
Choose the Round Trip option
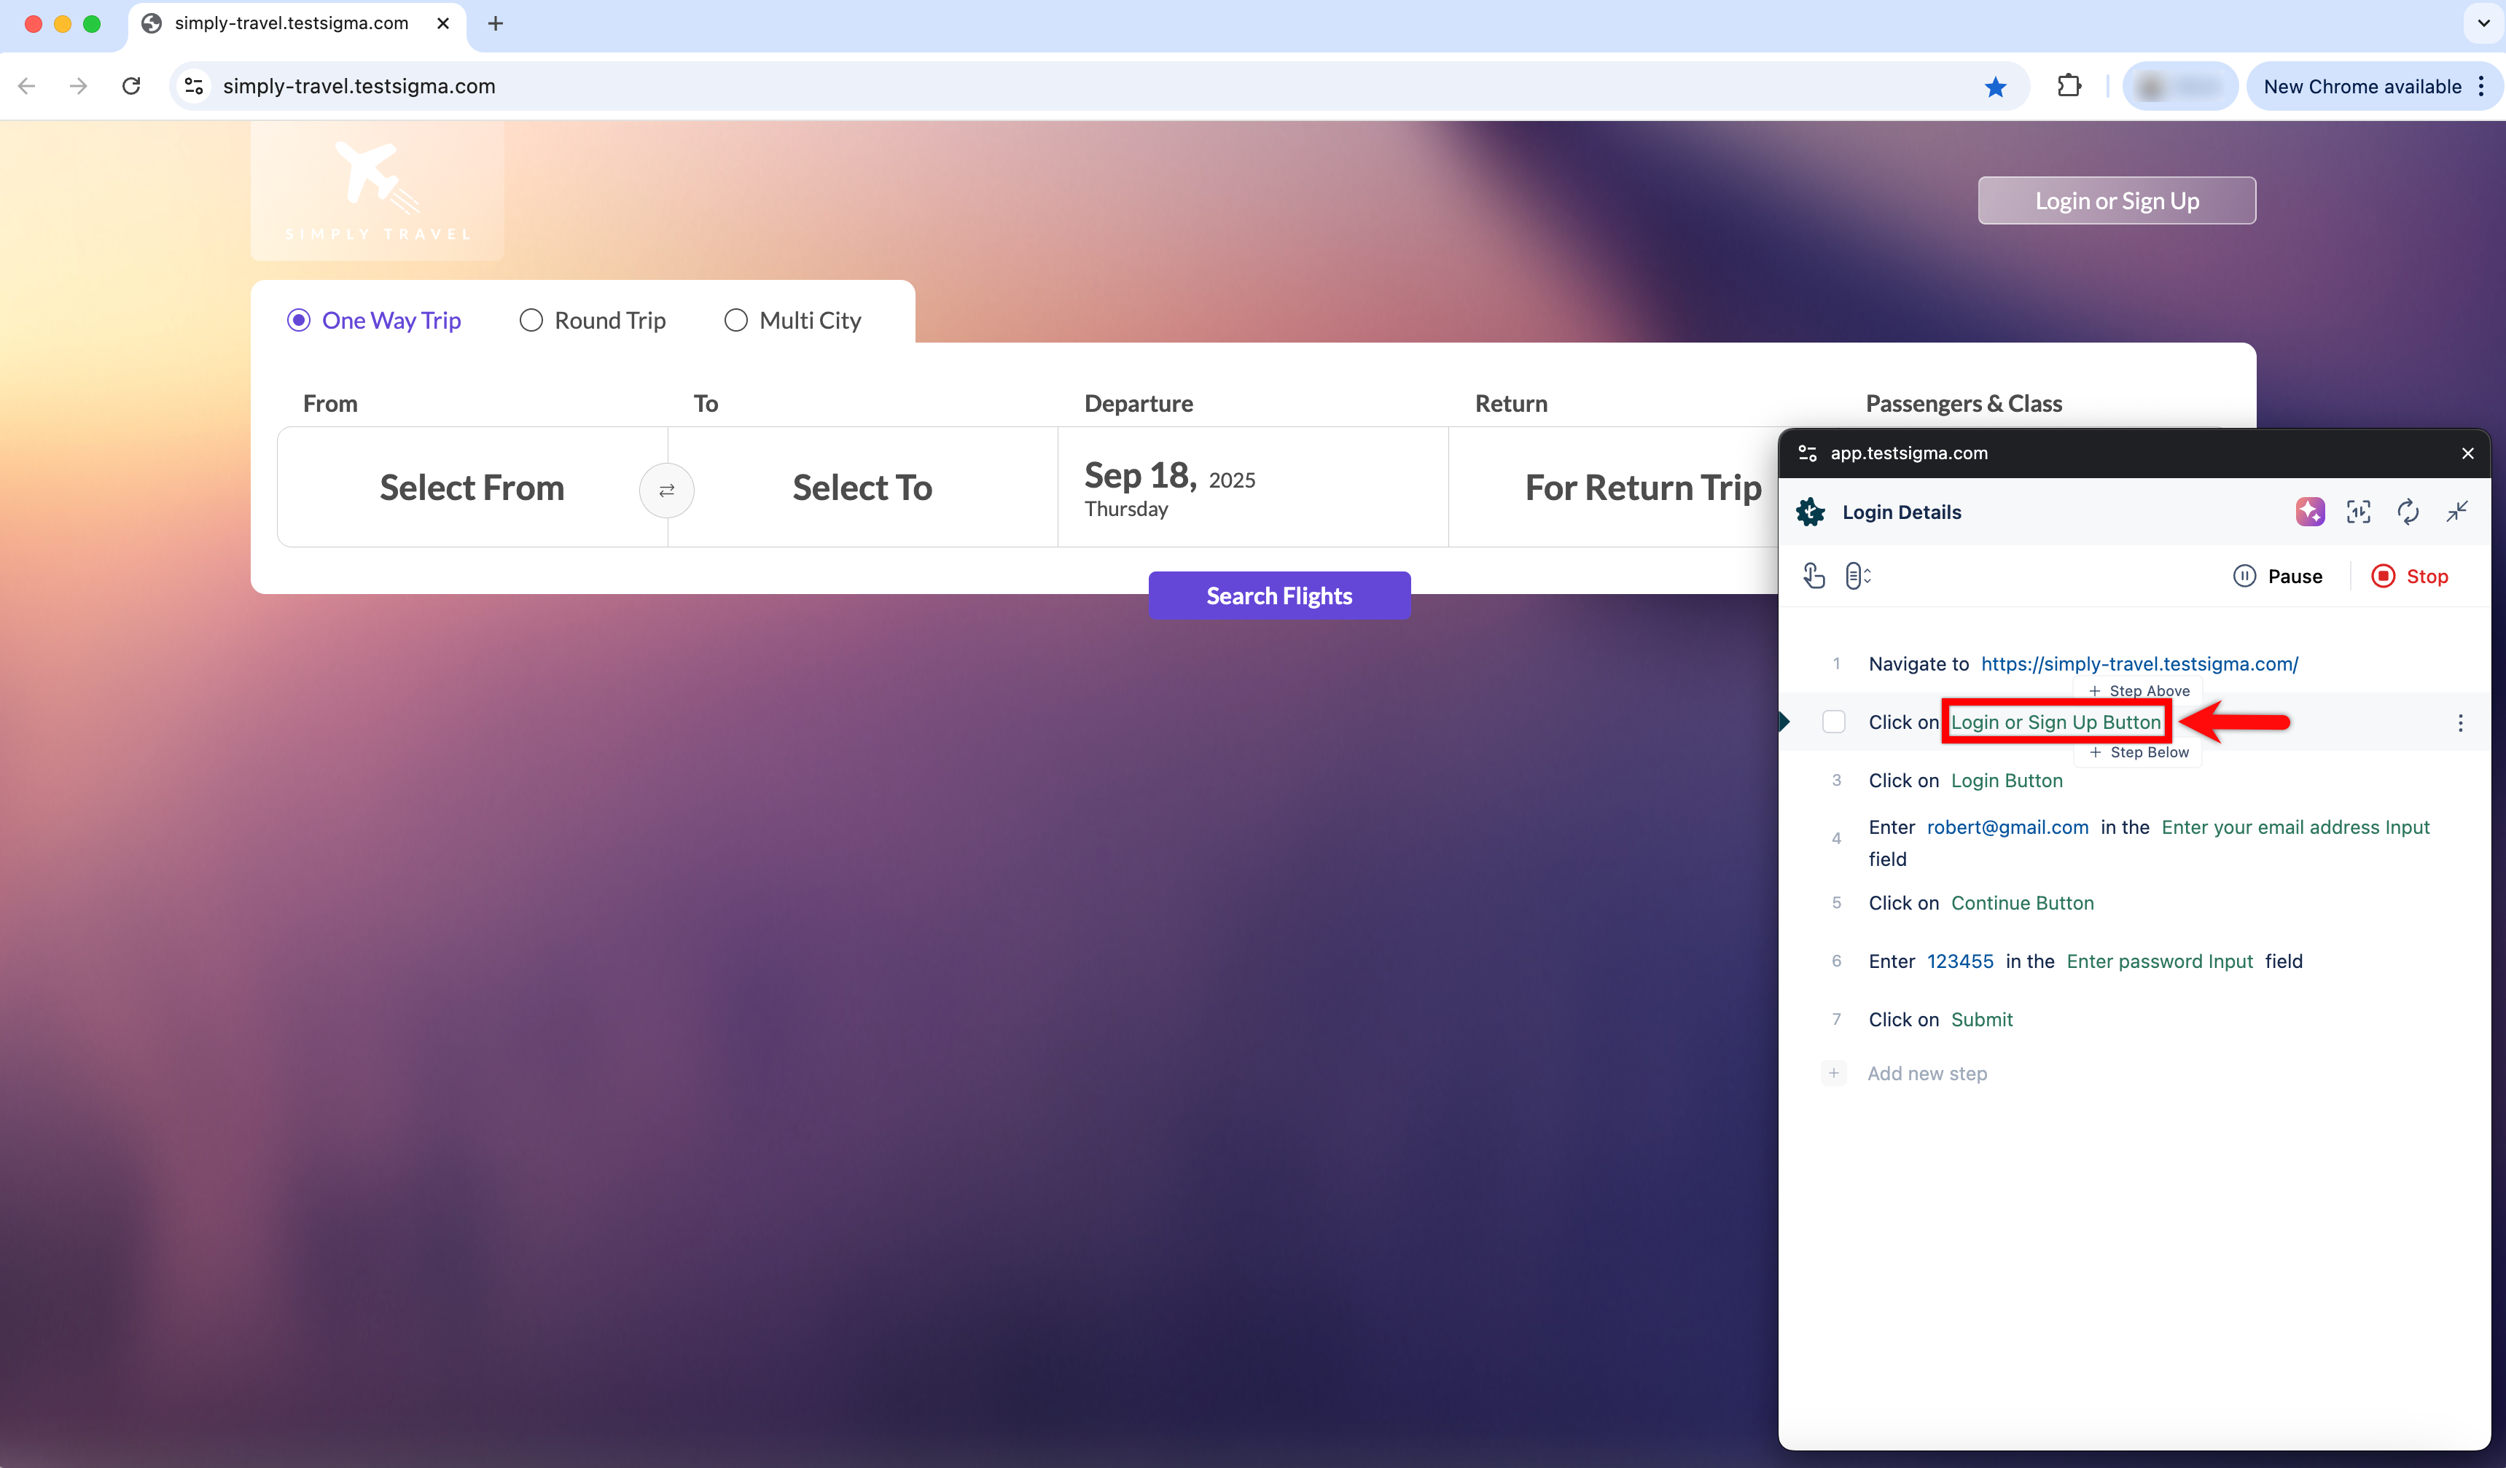tap(531, 320)
